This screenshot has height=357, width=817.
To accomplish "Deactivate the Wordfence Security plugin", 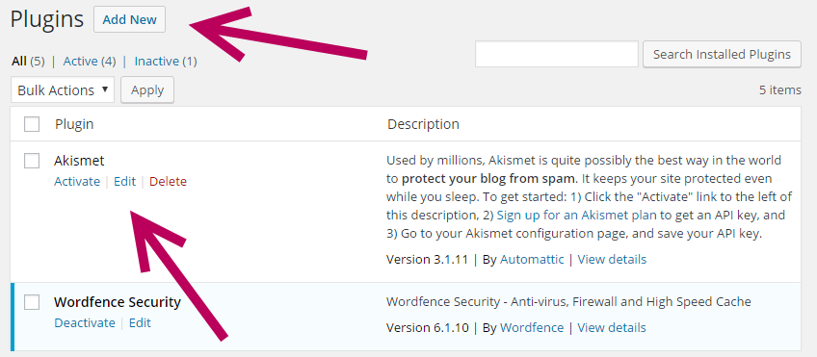I will tap(85, 322).
